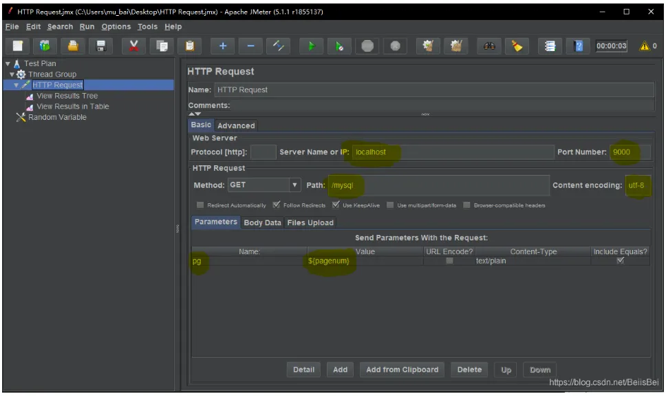Open the Method GET dropdown
666x396 pixels.
[295, 185]
